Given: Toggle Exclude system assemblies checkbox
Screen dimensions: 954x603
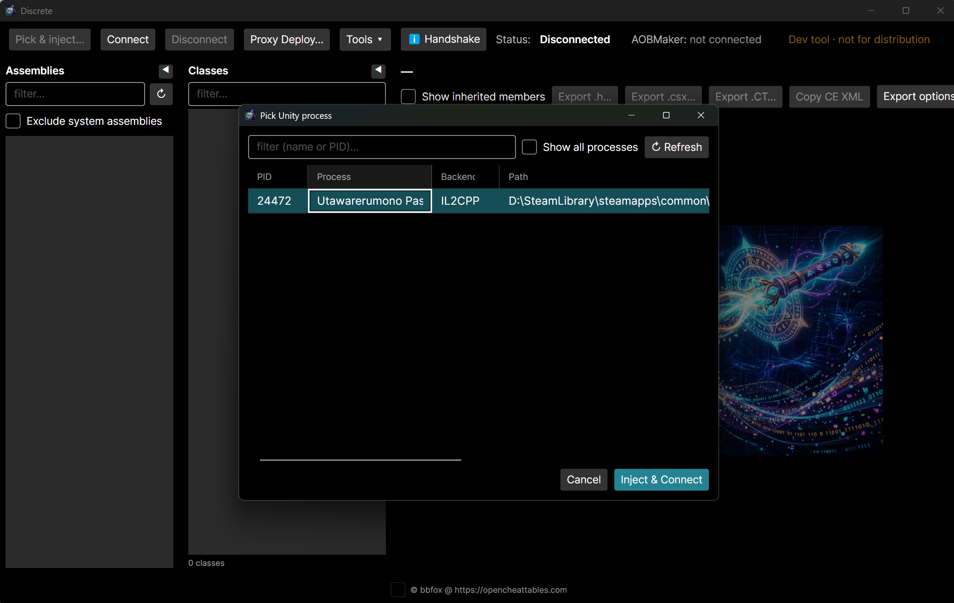Looking at the screenshot, I should coord(13,121).
